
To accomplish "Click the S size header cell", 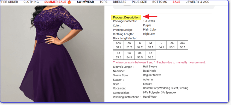I will tap(140, 43).
